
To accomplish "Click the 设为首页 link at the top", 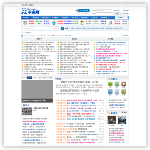I will (25, 5).
